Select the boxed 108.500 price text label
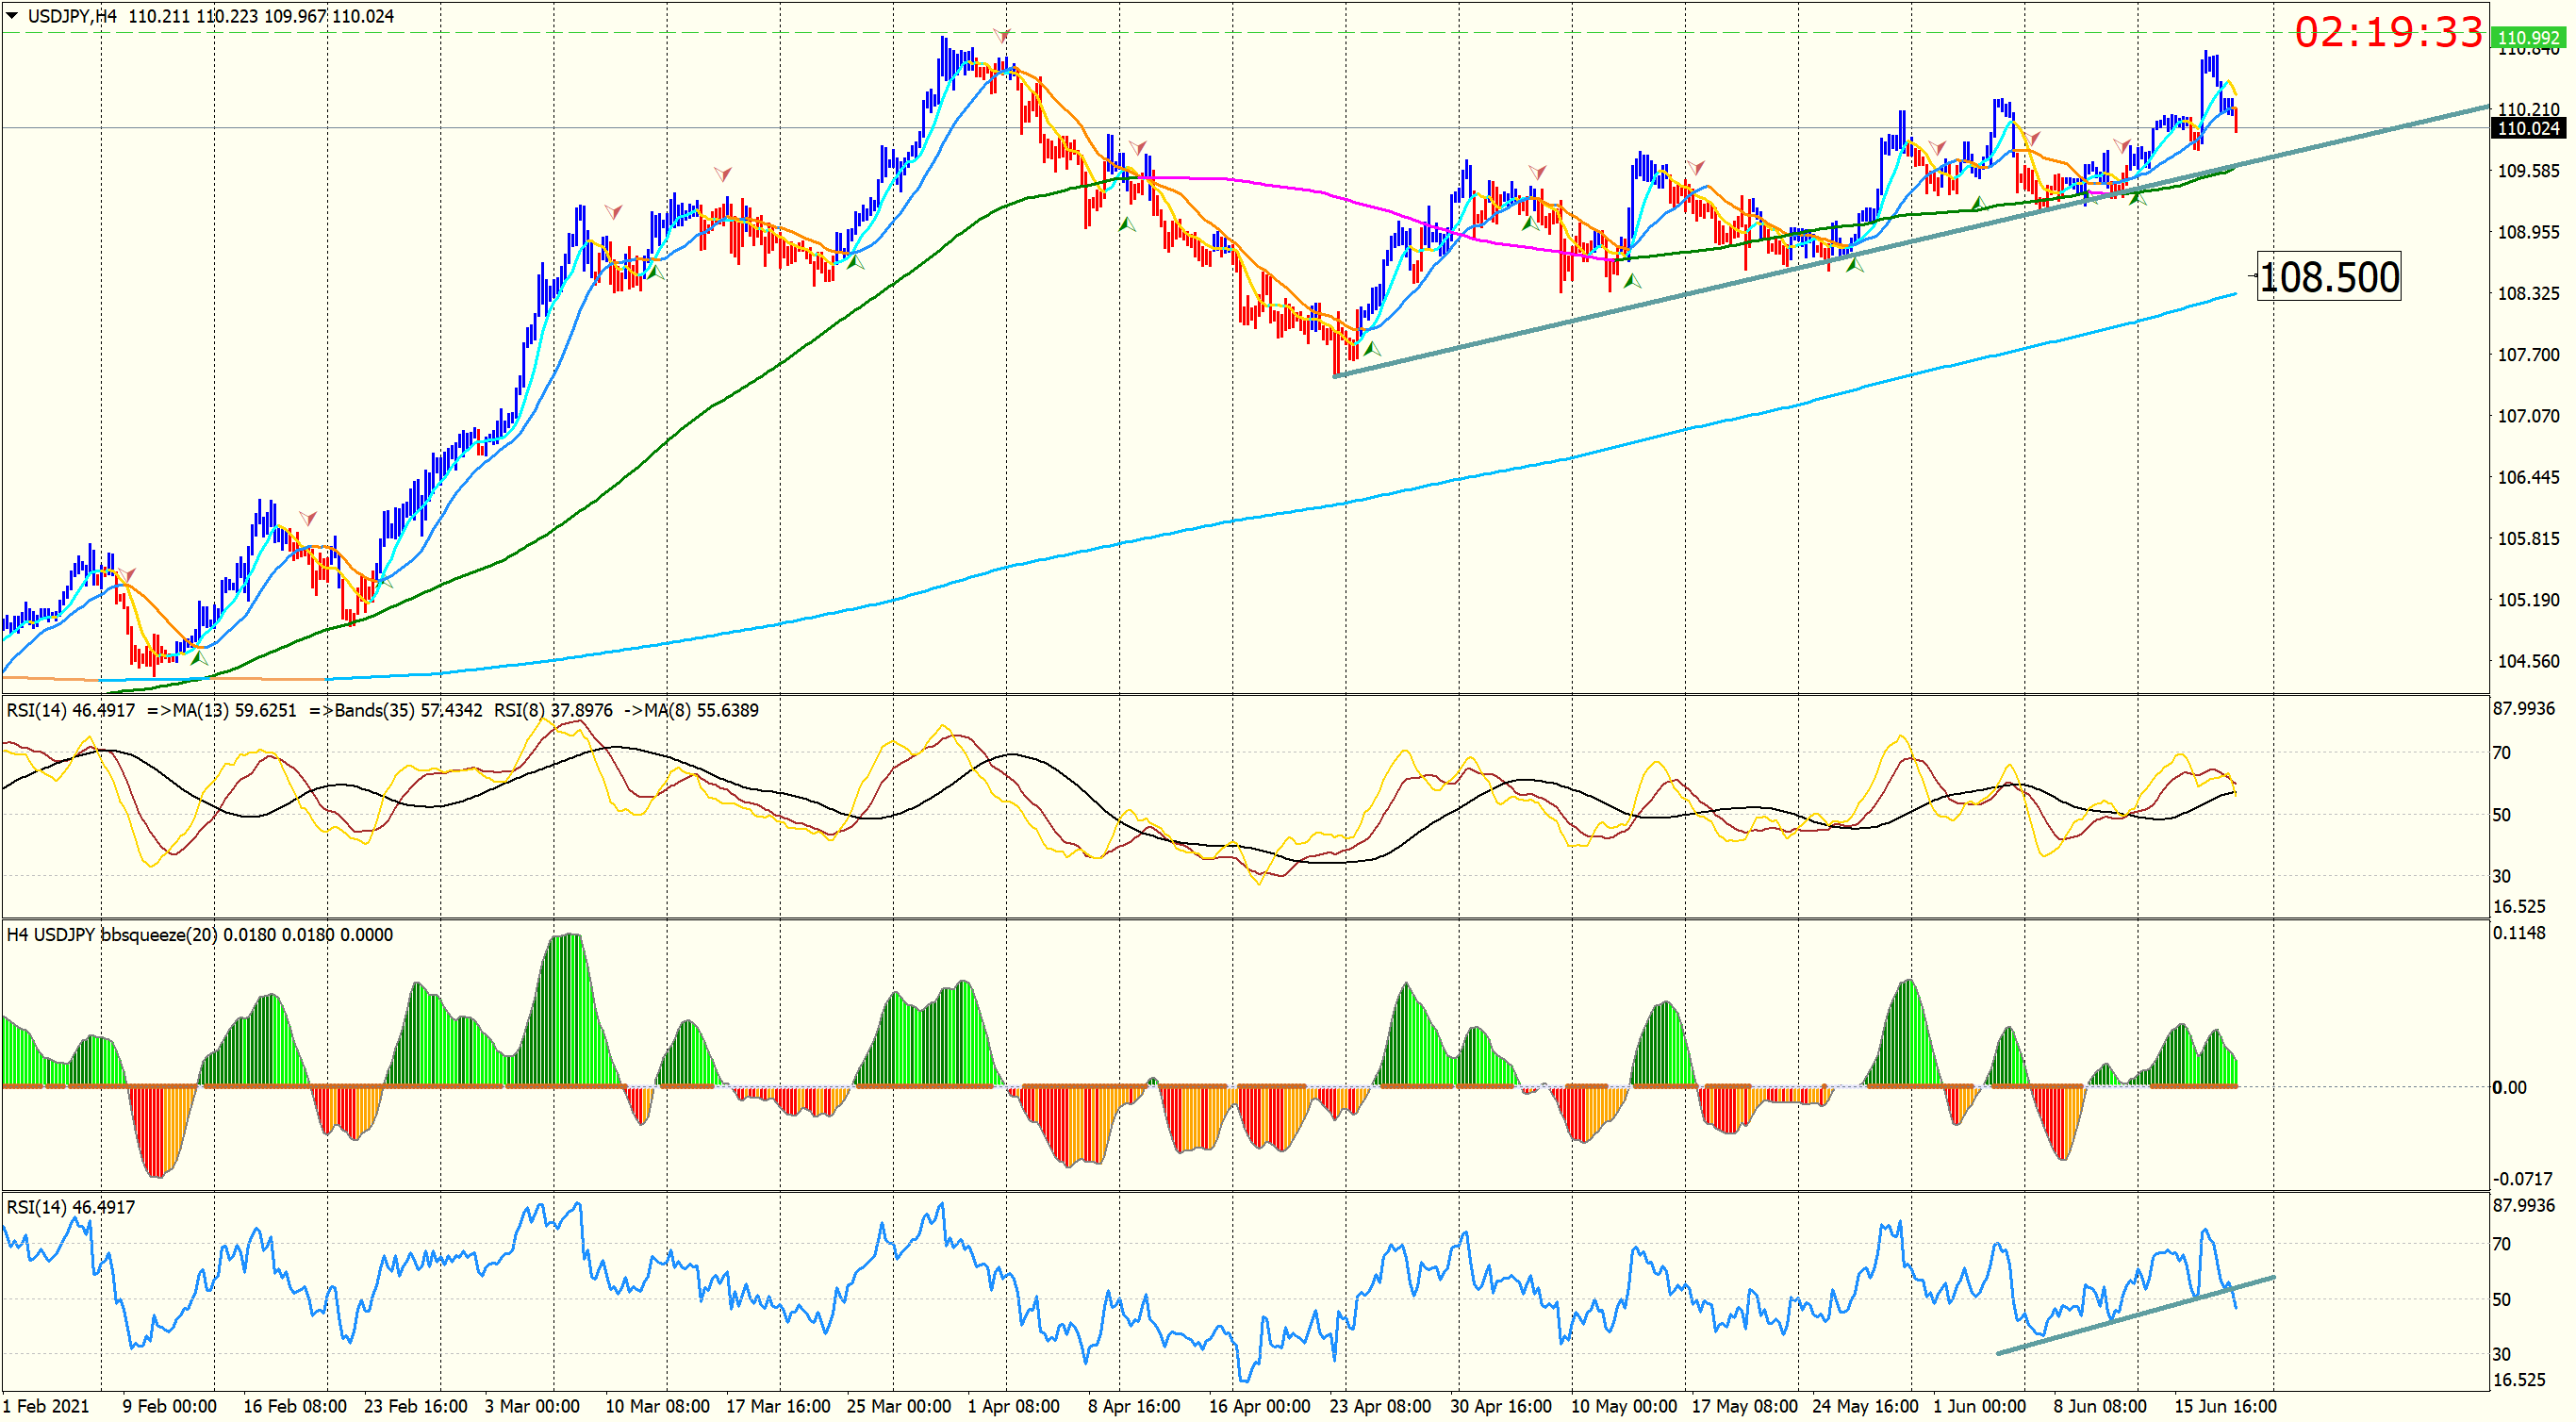Image resolution: width=2576 pixels, height=1422 pixels. (2328, 277)
